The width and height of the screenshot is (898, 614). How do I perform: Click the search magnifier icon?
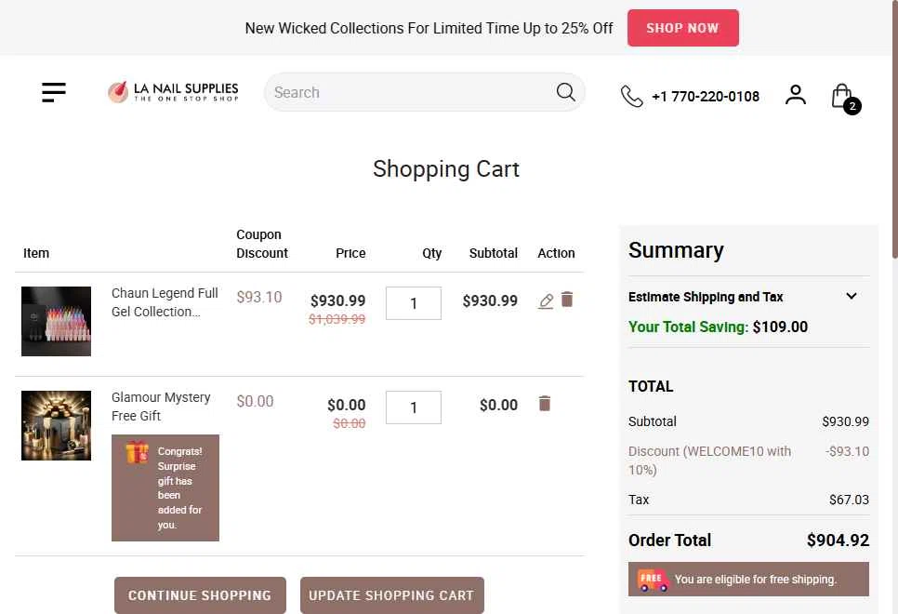(566, 92)
